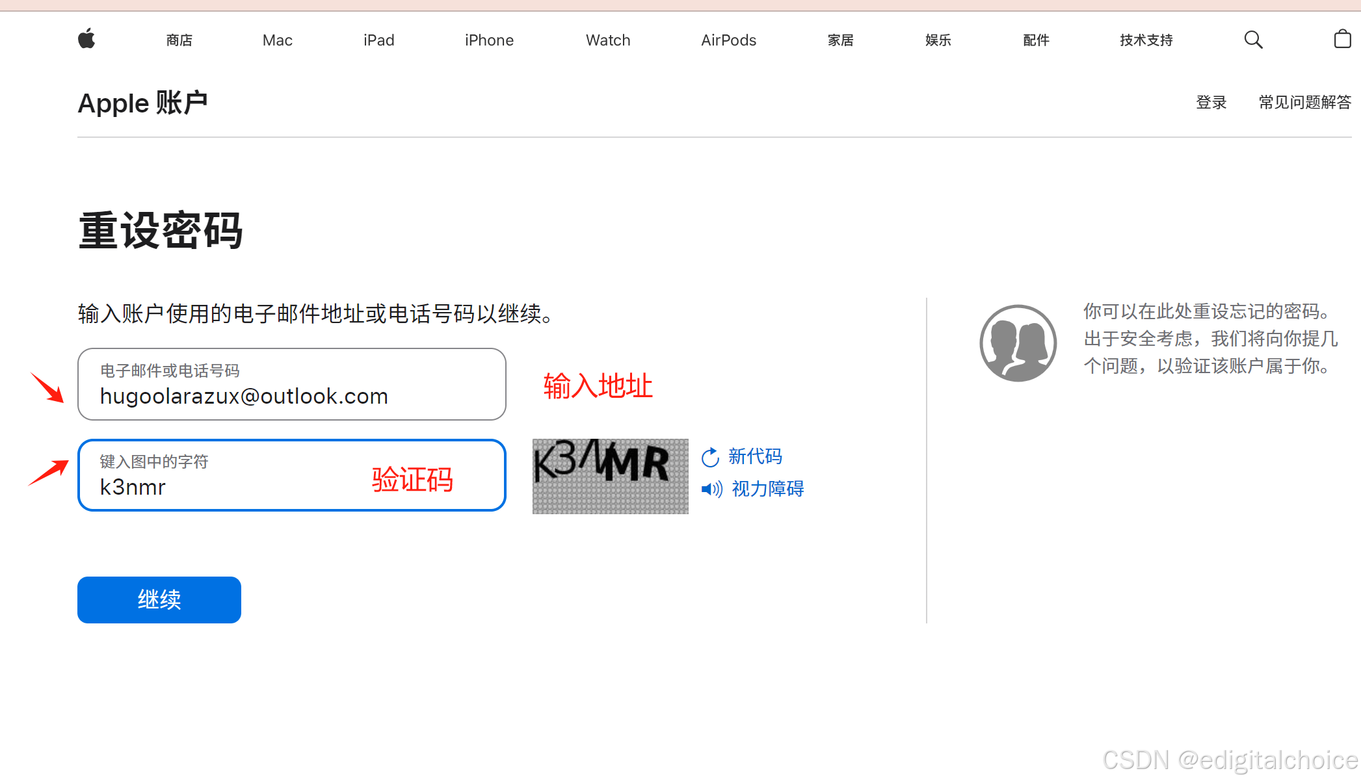Click the captcha image K3MR
Image resolution: width=1361 pixels, height=782 pixels.
(x=610, y=476)
